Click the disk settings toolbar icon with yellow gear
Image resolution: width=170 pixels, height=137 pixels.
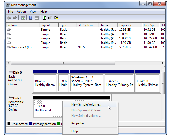pos(56,18)
